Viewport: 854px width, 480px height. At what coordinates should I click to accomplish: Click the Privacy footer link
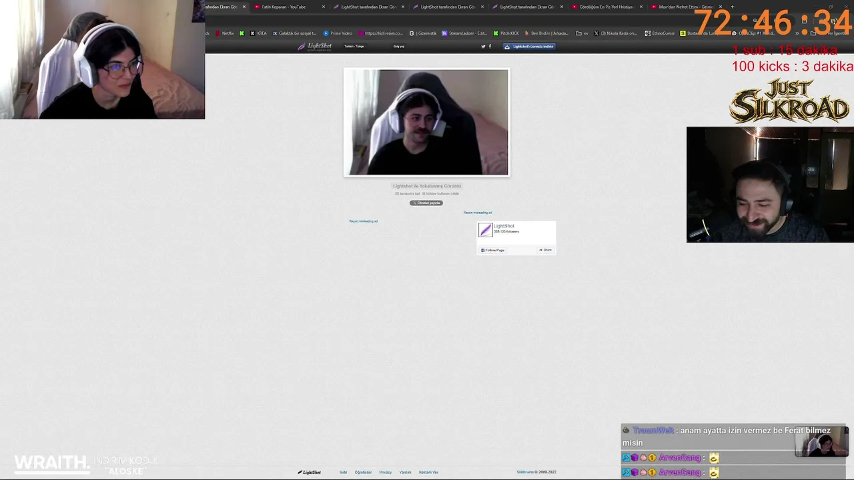pos(386,472)
